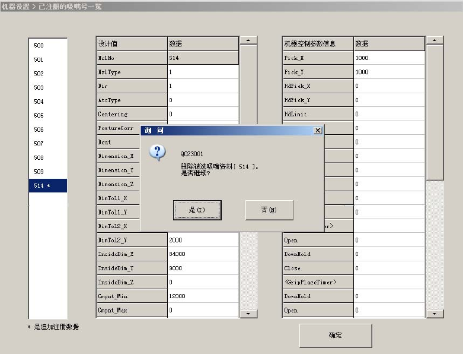This screenshot has width=463, height=354.
Task: Confirm deletion with 是(Y) button
Action: [197, 210]
